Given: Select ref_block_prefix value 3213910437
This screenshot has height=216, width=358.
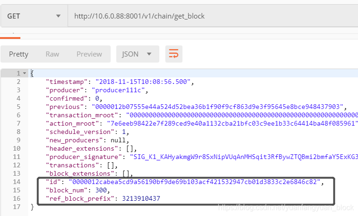Looking at the screenshot, I should point(141,199).
